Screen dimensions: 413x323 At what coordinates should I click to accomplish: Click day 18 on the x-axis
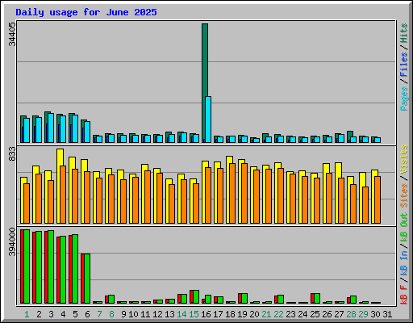(230, 314)
